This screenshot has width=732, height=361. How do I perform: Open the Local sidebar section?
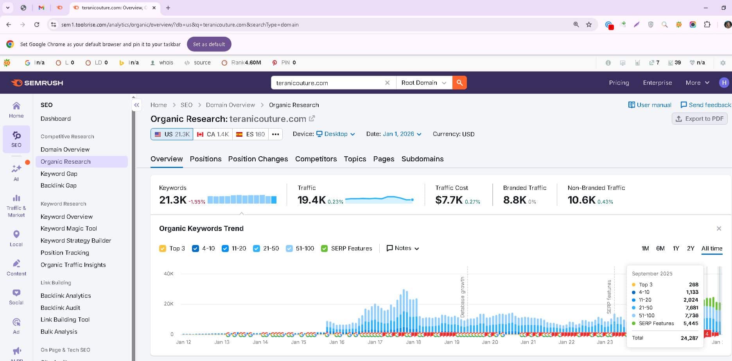pos(16,238)
